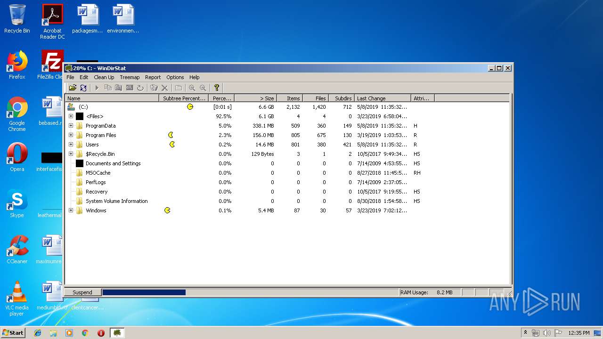Expand the Program Files folder node

(x=71, y=135)
